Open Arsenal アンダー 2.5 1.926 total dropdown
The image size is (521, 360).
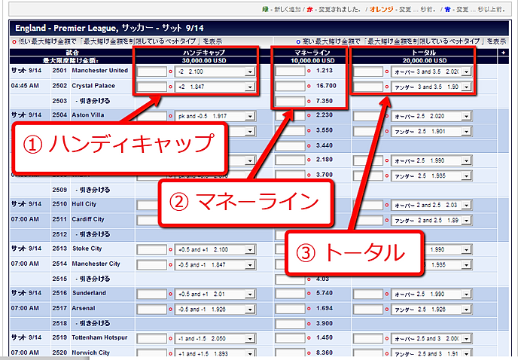click(x=431, y=310)
